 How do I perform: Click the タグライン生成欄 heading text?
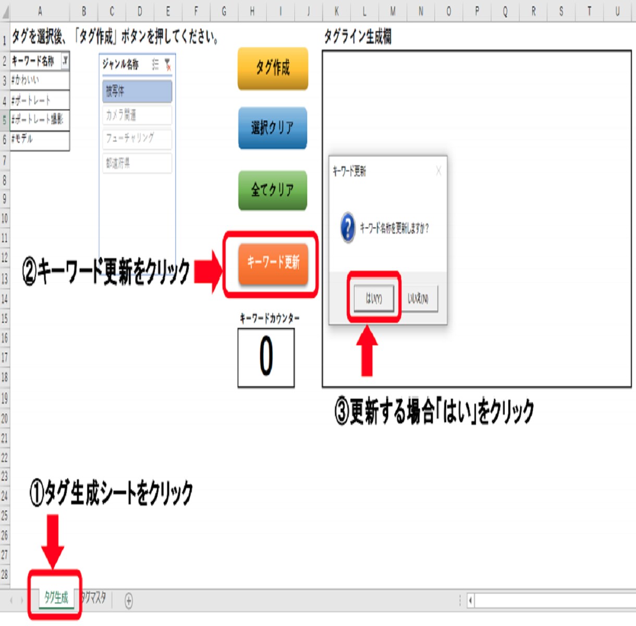[358, 37]
